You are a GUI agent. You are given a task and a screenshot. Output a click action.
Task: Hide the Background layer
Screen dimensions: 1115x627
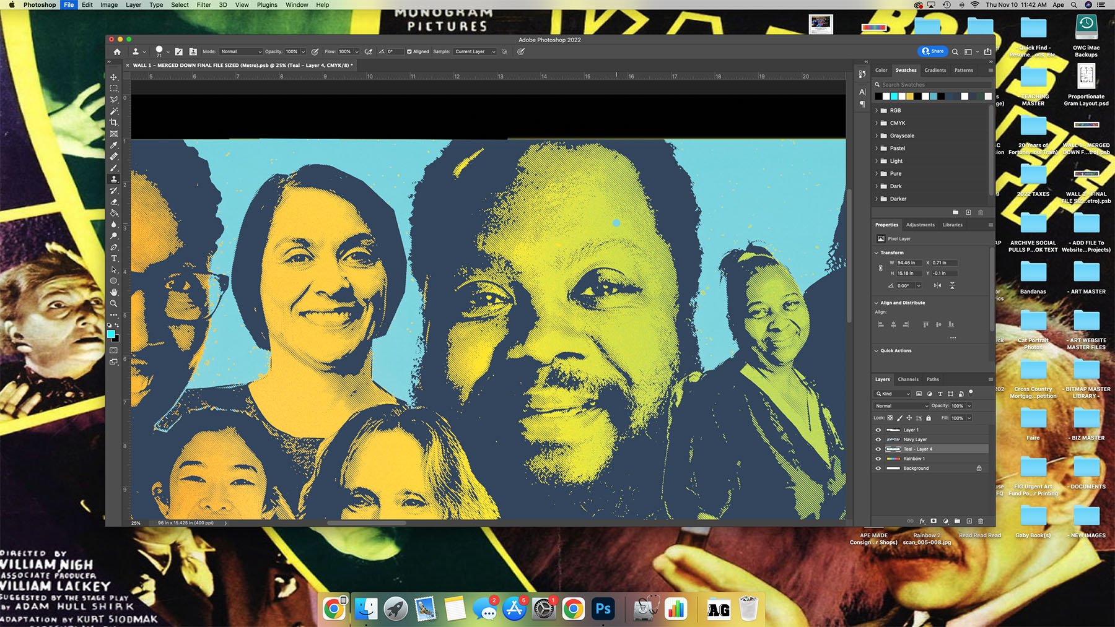tap(878, 469)
